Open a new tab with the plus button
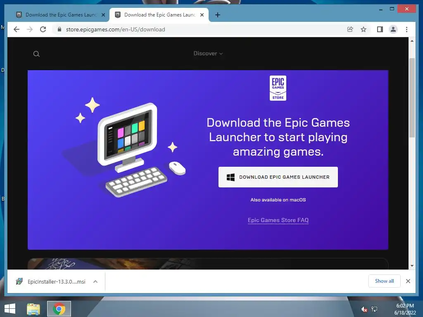This screenshot has width=423, height=317. (218, 15)
